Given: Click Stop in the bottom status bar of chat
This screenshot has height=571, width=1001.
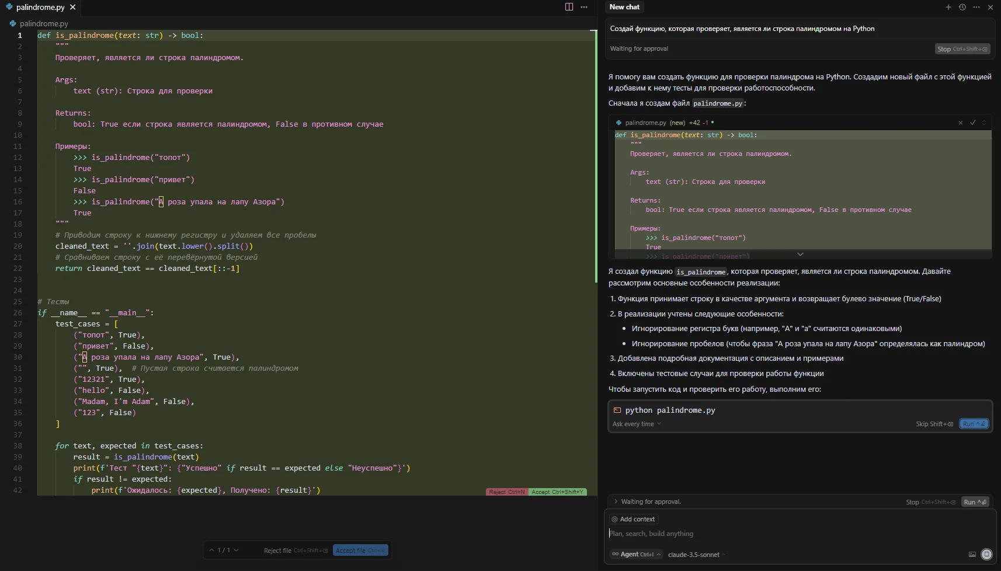Looking at the screenshot, I should point(930,502).
